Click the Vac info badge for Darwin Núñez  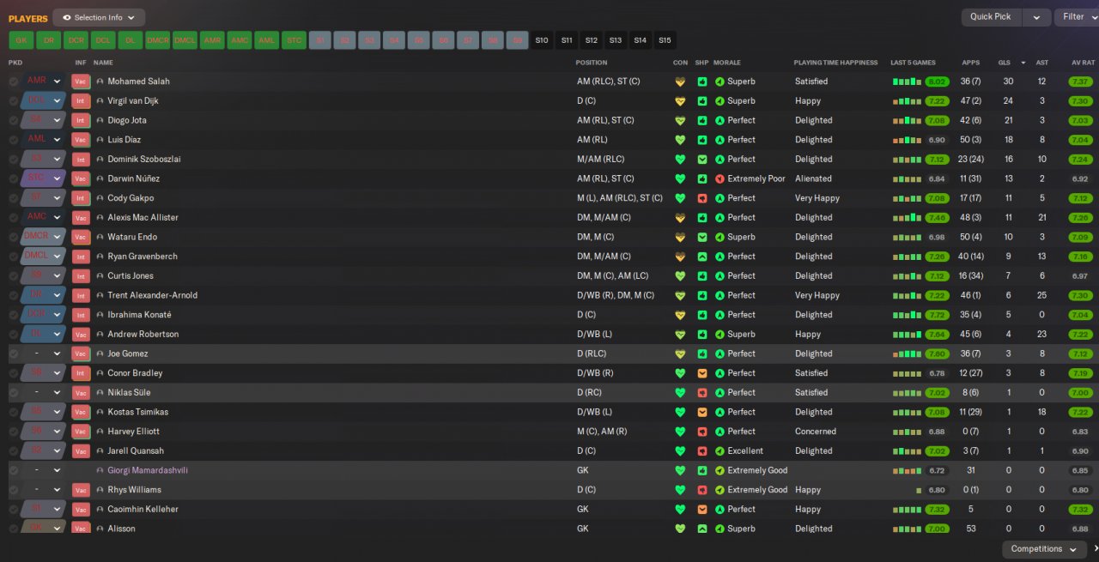pos(81,178)
